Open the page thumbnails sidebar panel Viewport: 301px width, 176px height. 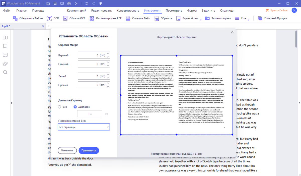pyautogui.click(x=5, y=37)
